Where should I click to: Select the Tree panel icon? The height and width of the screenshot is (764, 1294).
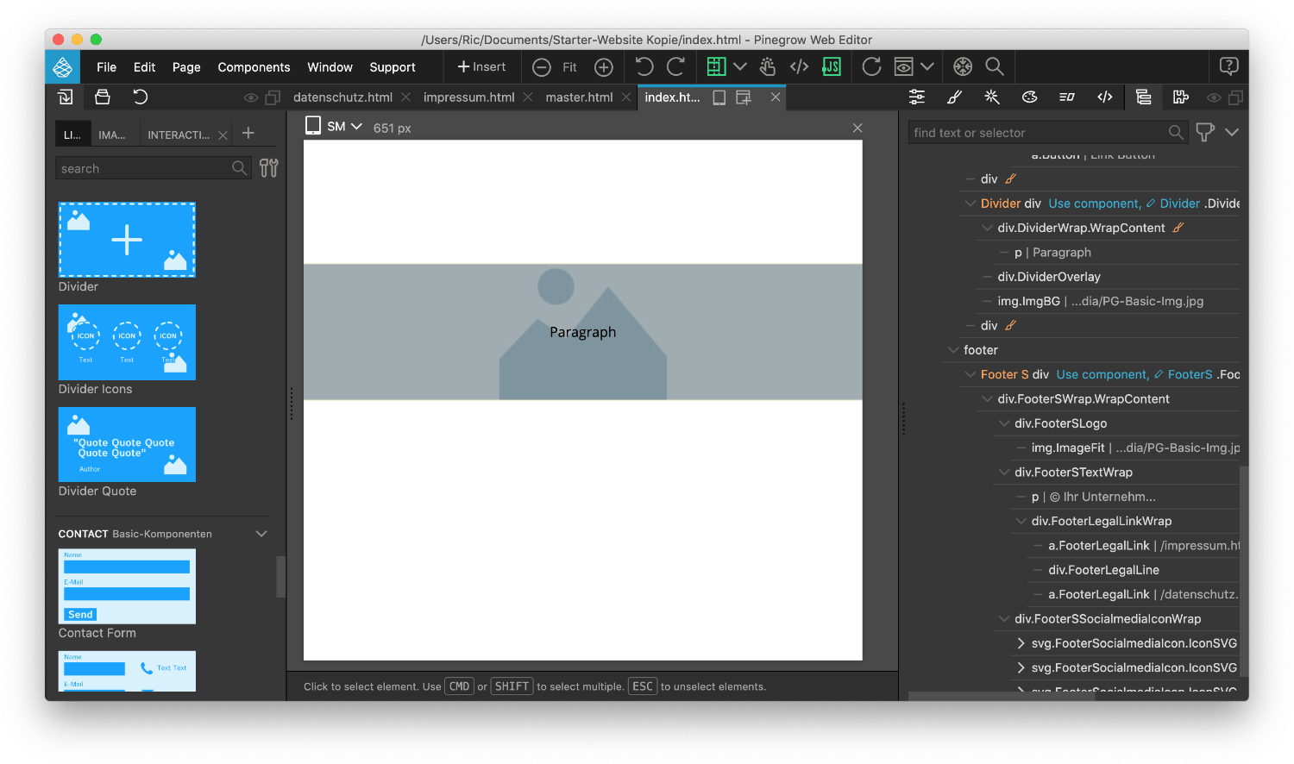click(x=1143, y=97)
